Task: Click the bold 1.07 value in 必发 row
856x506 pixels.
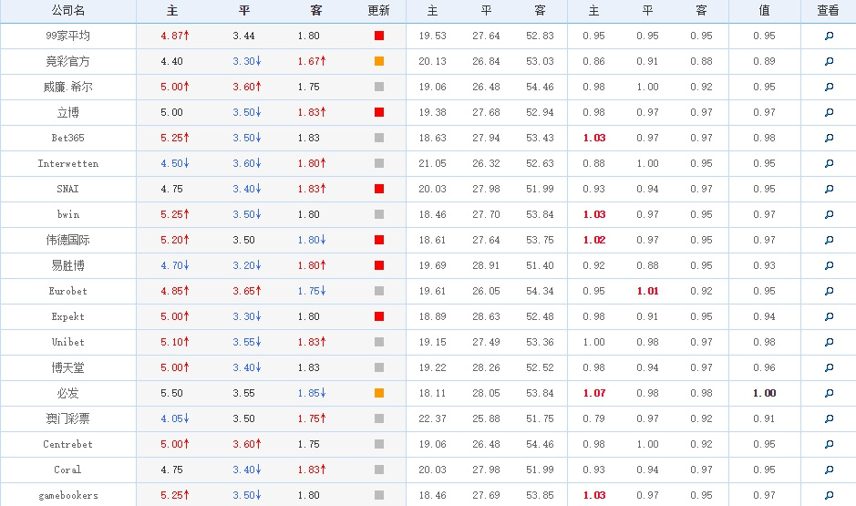Action: 594,393
